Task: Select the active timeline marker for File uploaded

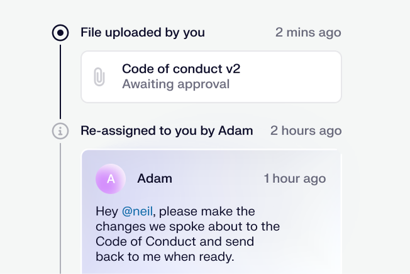Action: pos(60,33)
